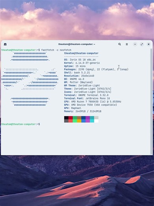Click the black color block

click(66, 118)
